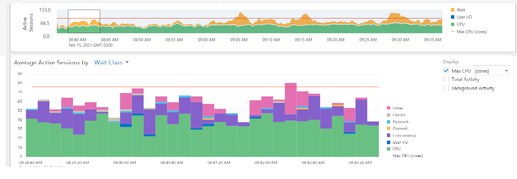This screenshot has width=517, height=179.
Task: Click the Max CPU (cores) legend label in top chart
Action: click(x=472, y=32)
